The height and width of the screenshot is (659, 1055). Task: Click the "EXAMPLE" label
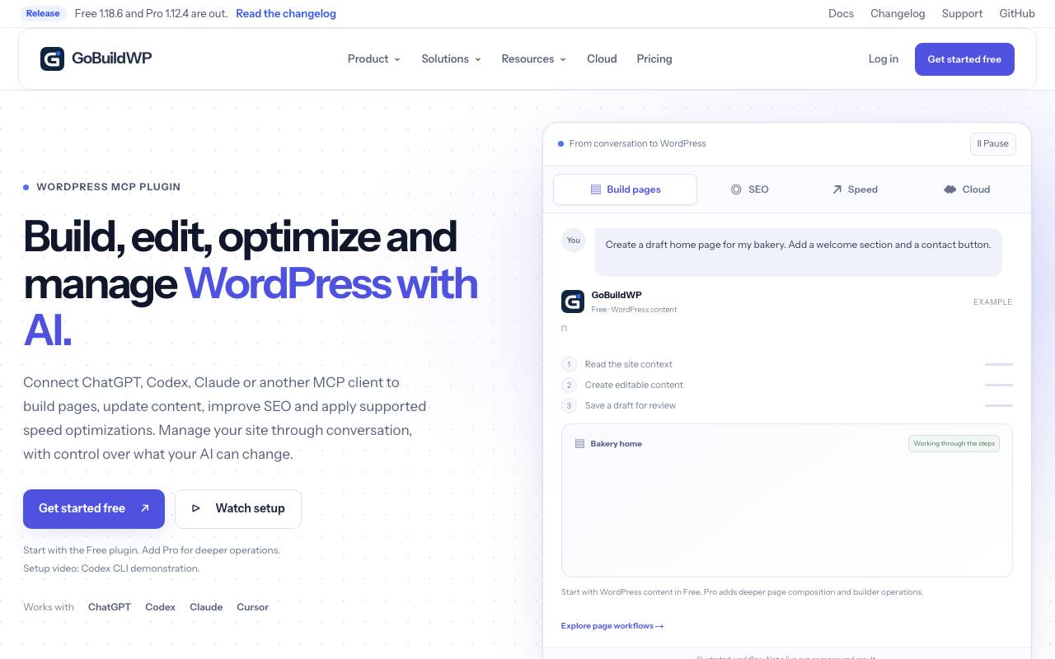pyautogui.click(x=992, y=302)
